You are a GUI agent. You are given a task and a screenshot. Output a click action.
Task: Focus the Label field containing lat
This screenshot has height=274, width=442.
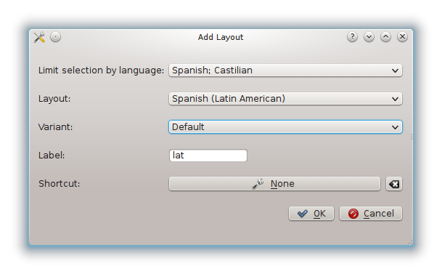[208, 156]
